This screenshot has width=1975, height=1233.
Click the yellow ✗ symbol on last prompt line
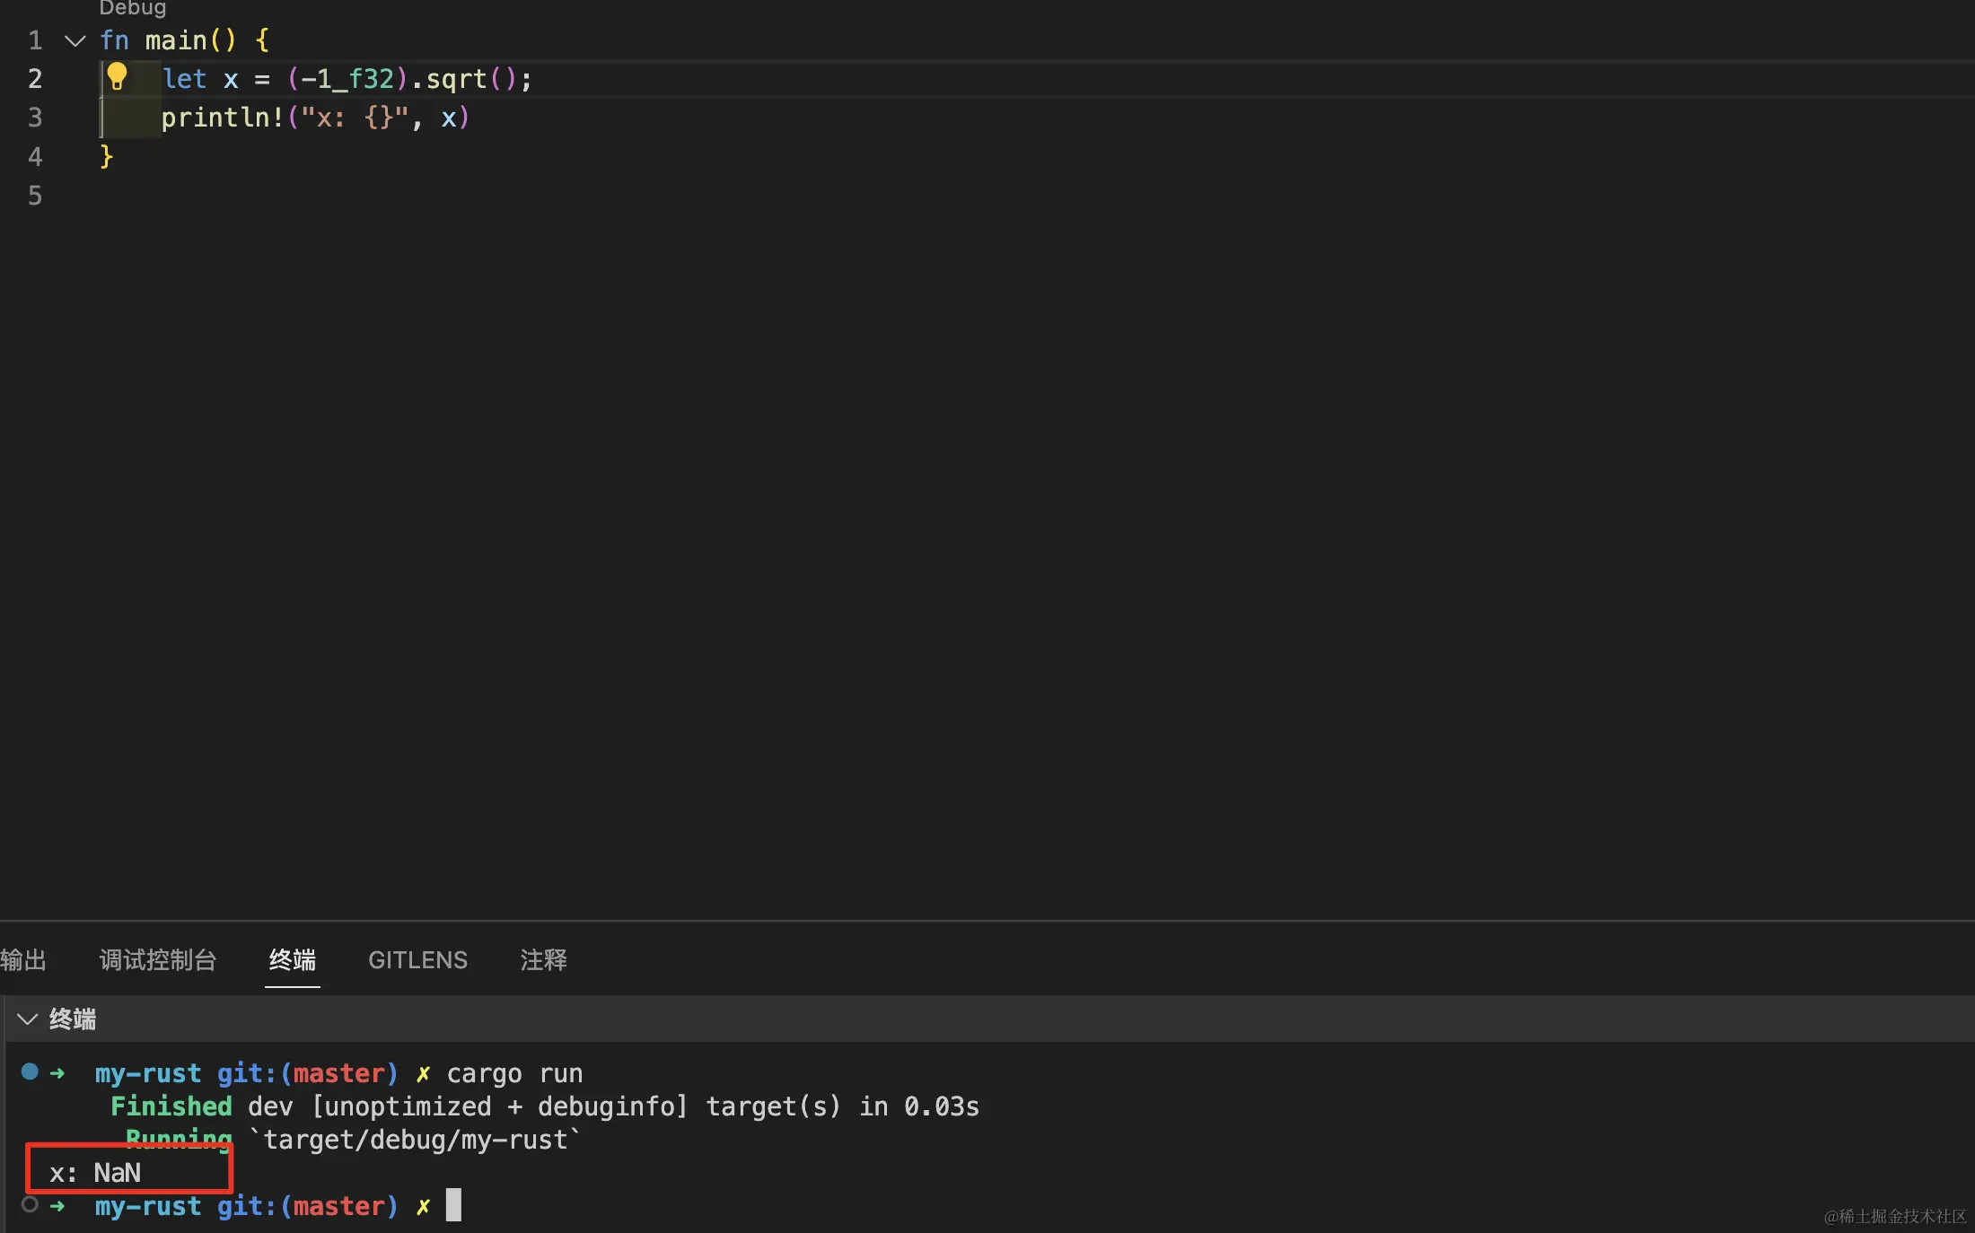(423, 1206)
